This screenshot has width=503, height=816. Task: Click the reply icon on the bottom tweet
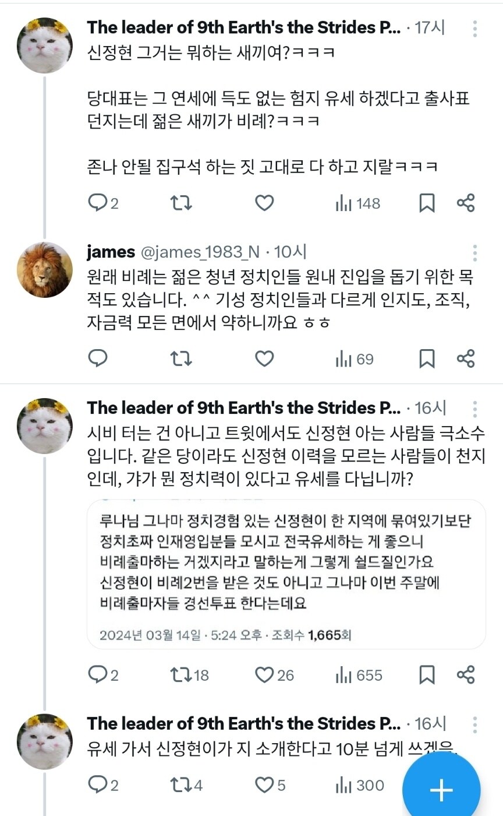97,785
